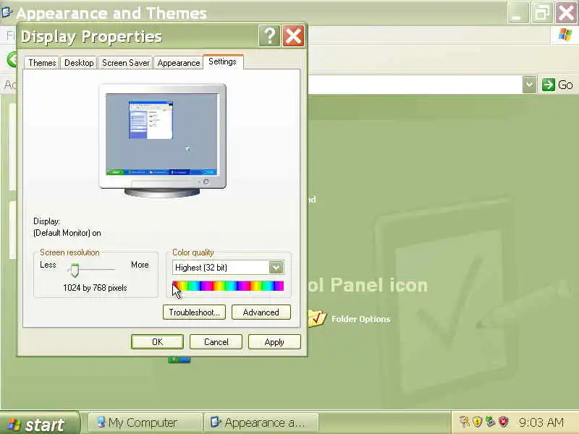Screen dimensions: 579x434
Task: Click the Folder Options icon
Action: coord(317,318)
